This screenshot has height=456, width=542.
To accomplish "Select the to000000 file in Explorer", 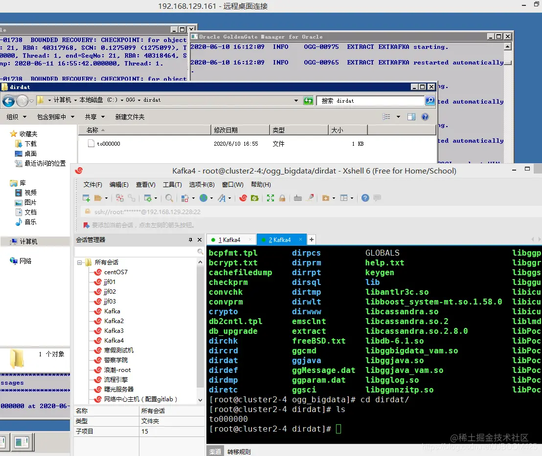I will coord(108,144).
